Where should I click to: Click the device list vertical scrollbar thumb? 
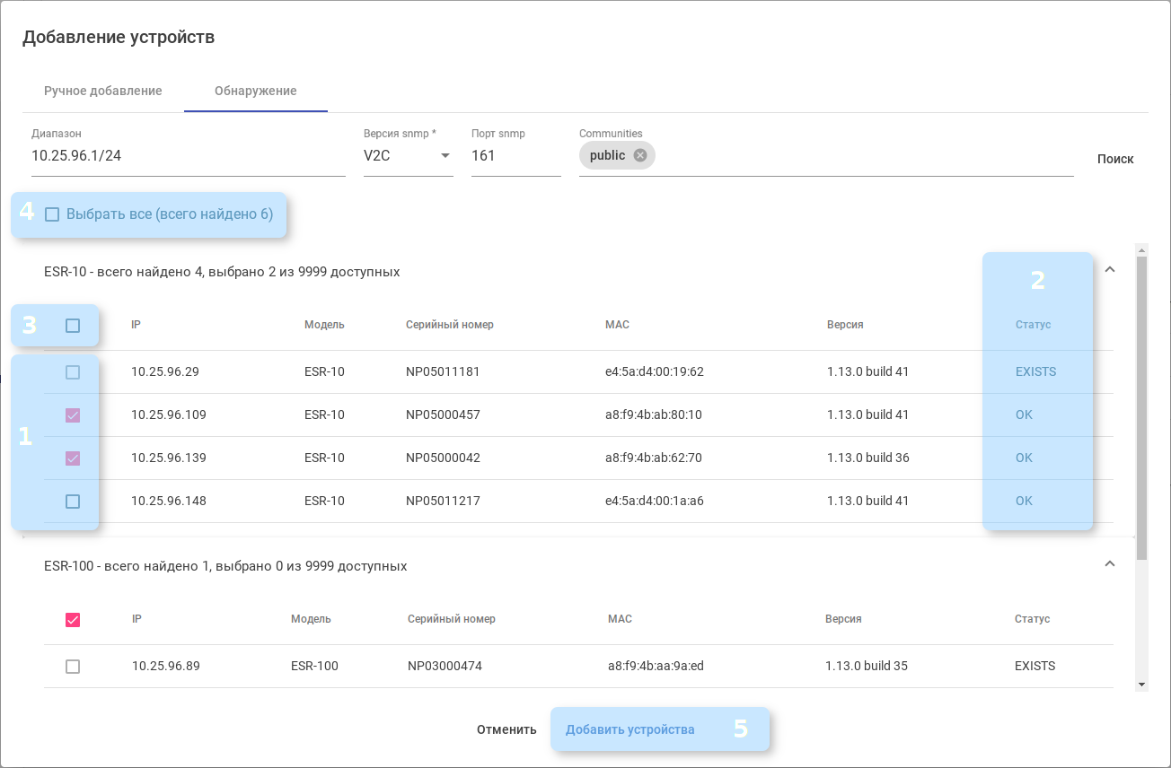tap(1141, 404)
